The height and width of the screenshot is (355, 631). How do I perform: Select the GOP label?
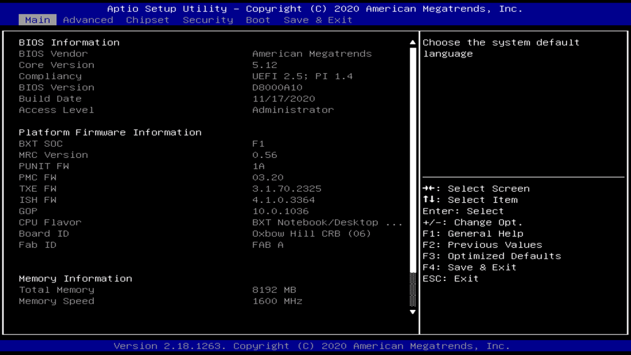click(x=28, y=211)
